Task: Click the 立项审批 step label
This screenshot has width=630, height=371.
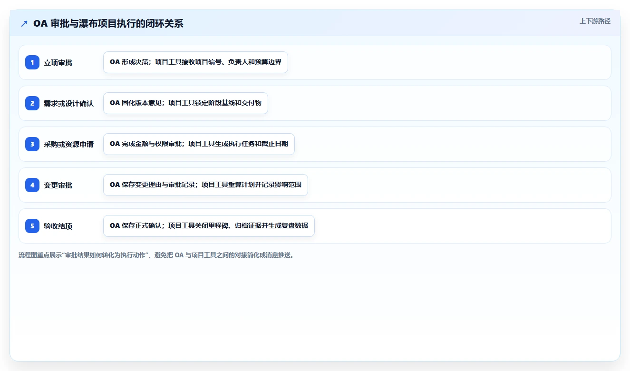Action: tap(58, 62)
